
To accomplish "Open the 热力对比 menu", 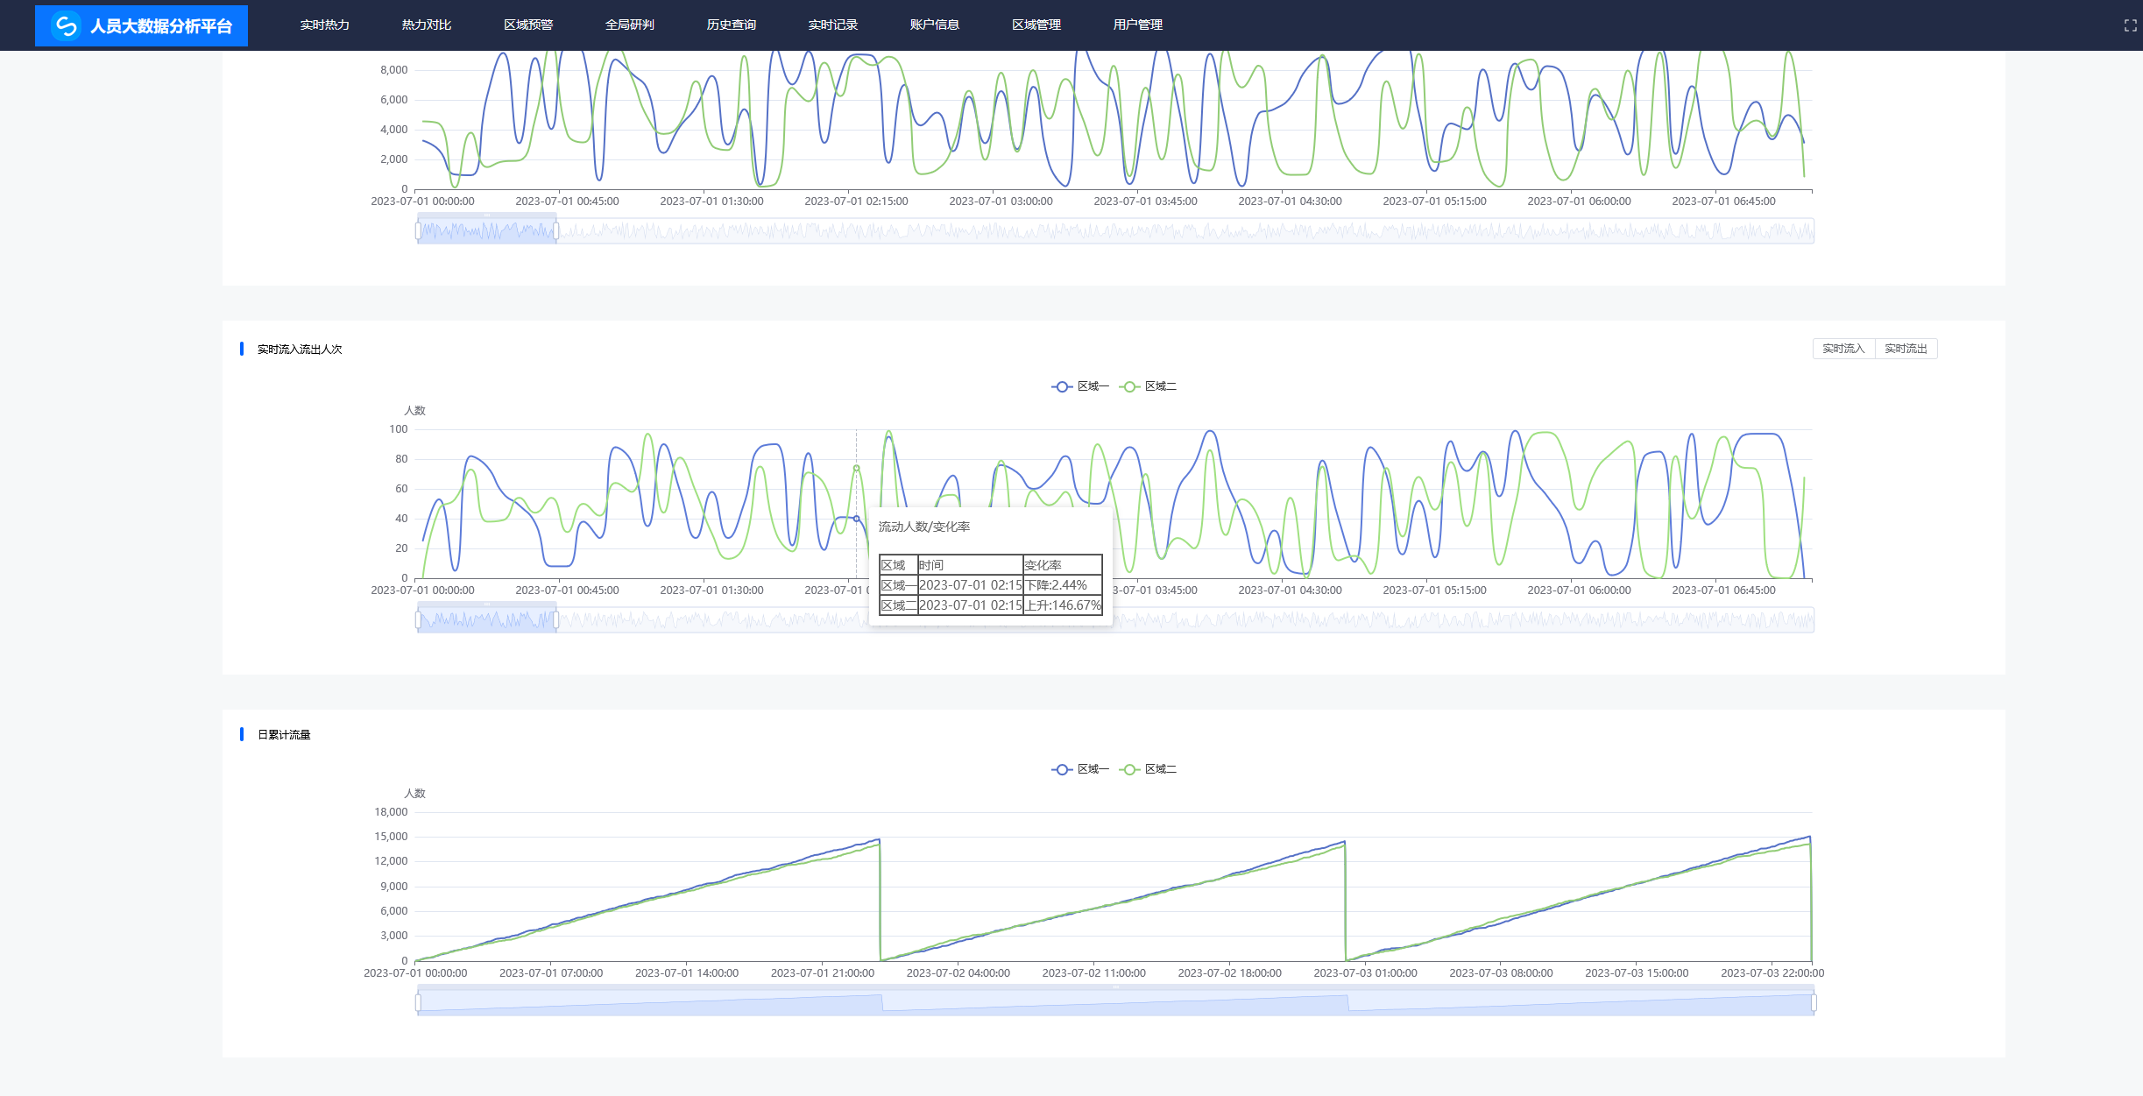I will (x=426, y=25).
